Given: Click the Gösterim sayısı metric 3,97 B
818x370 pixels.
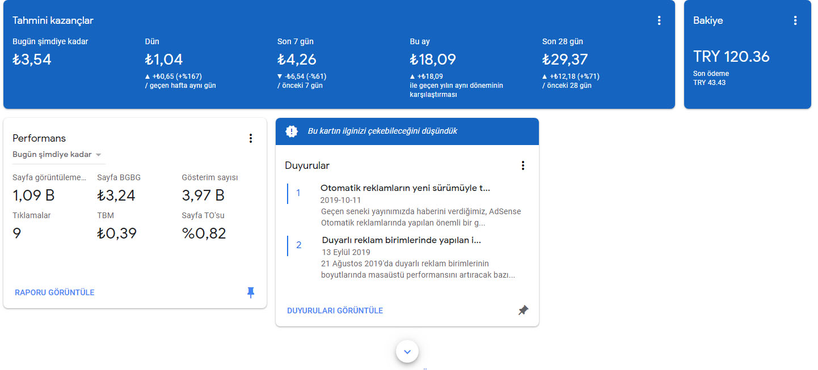Looking at the screenshot, I should [203, 196].
